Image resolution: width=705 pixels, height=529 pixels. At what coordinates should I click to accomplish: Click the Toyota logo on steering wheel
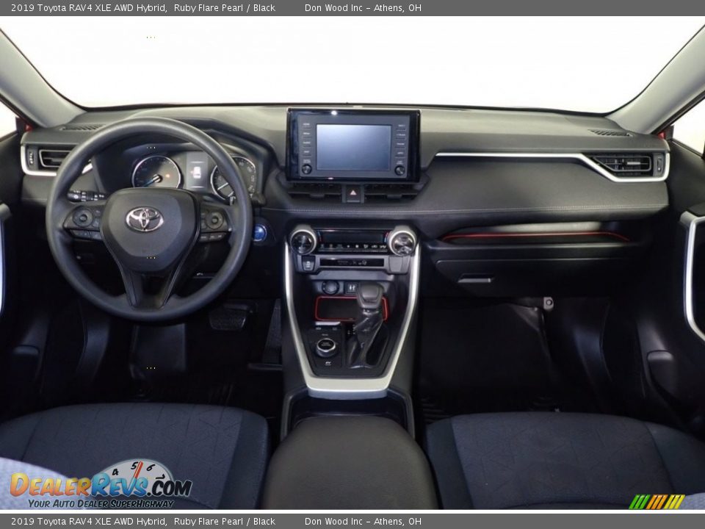[x=144, y=219]
